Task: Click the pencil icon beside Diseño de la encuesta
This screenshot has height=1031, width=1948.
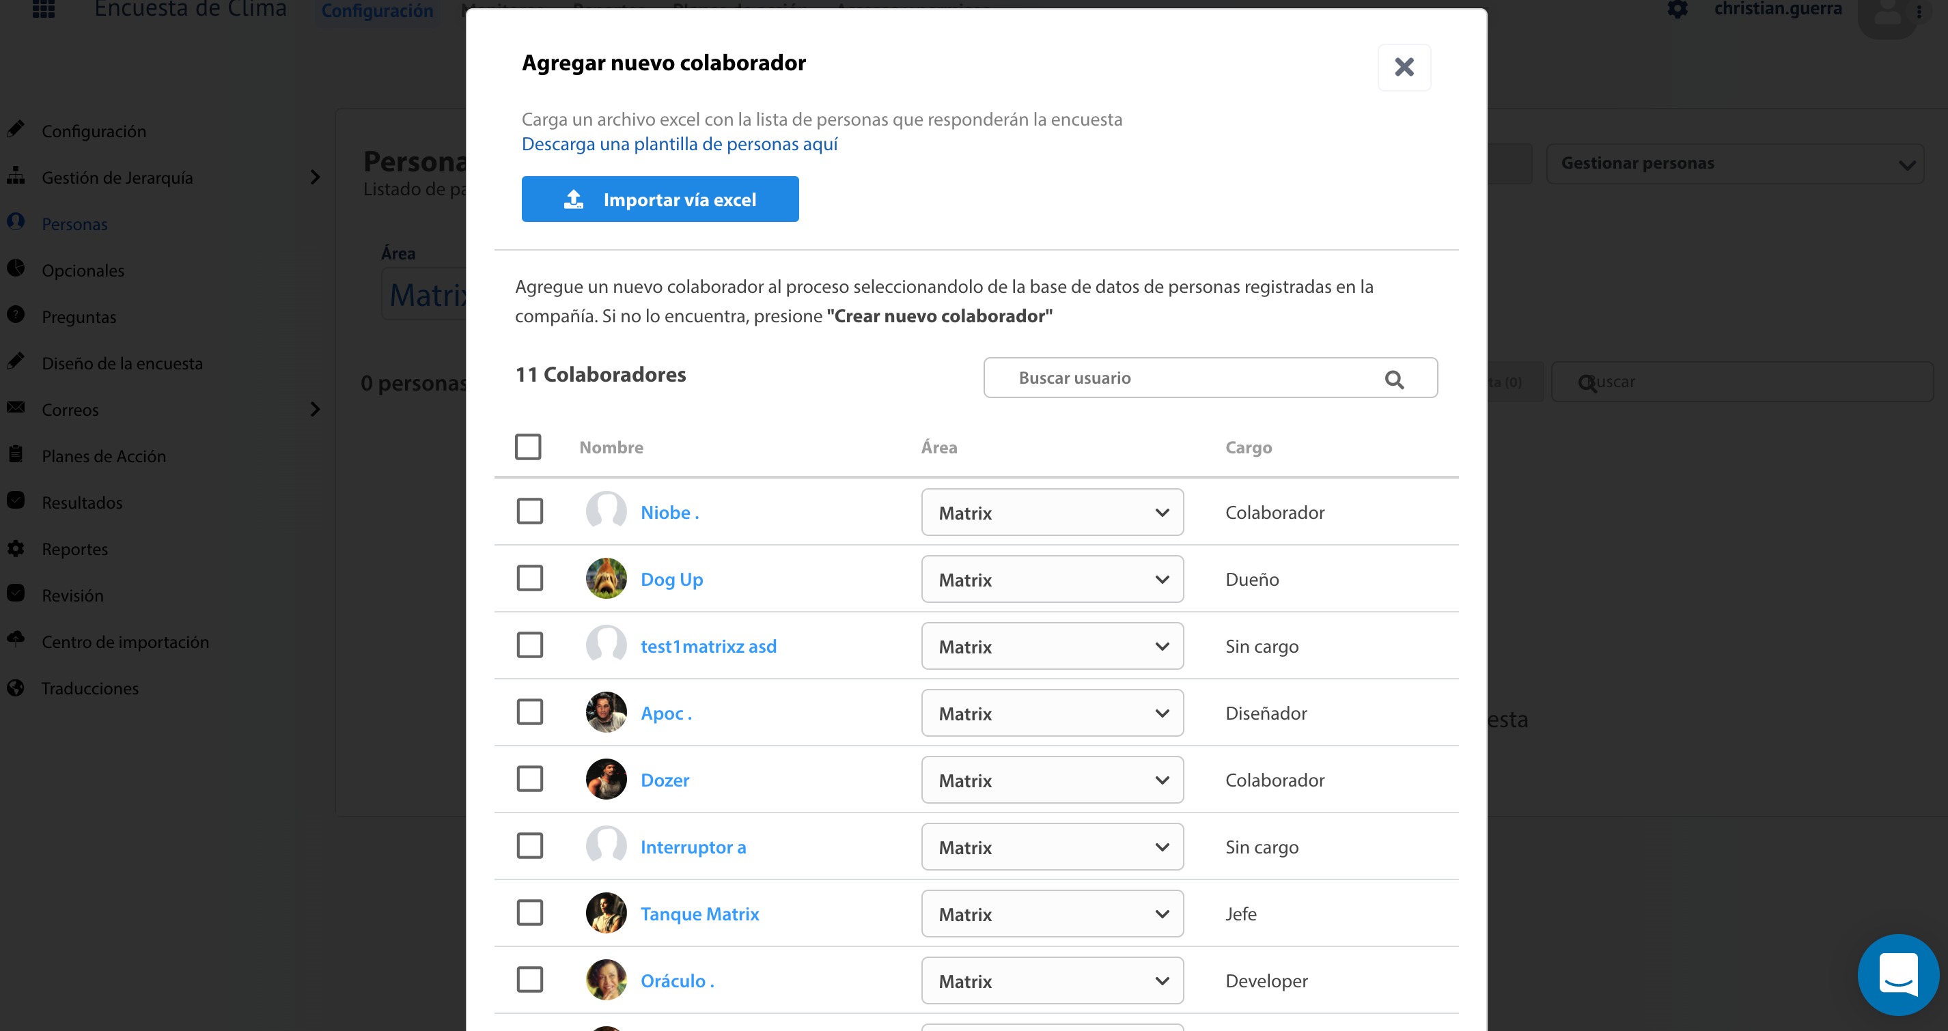Action: pyautogui.click(x=16, y=361)
